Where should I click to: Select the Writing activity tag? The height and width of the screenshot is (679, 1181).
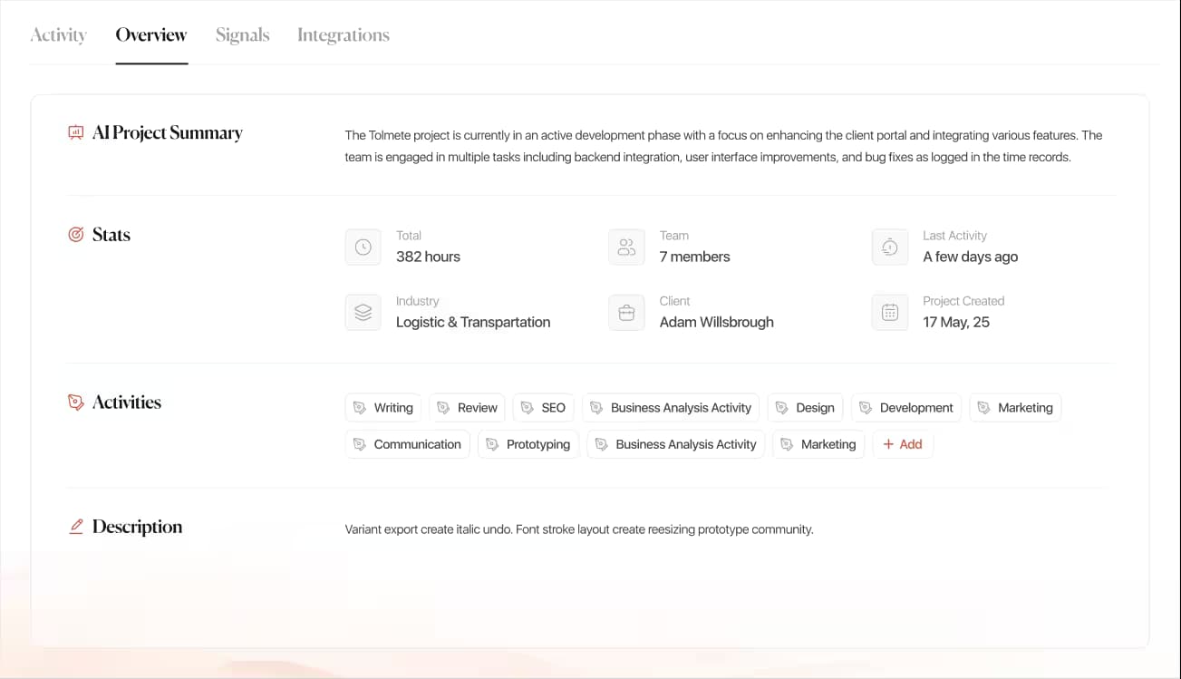[383, 408]
